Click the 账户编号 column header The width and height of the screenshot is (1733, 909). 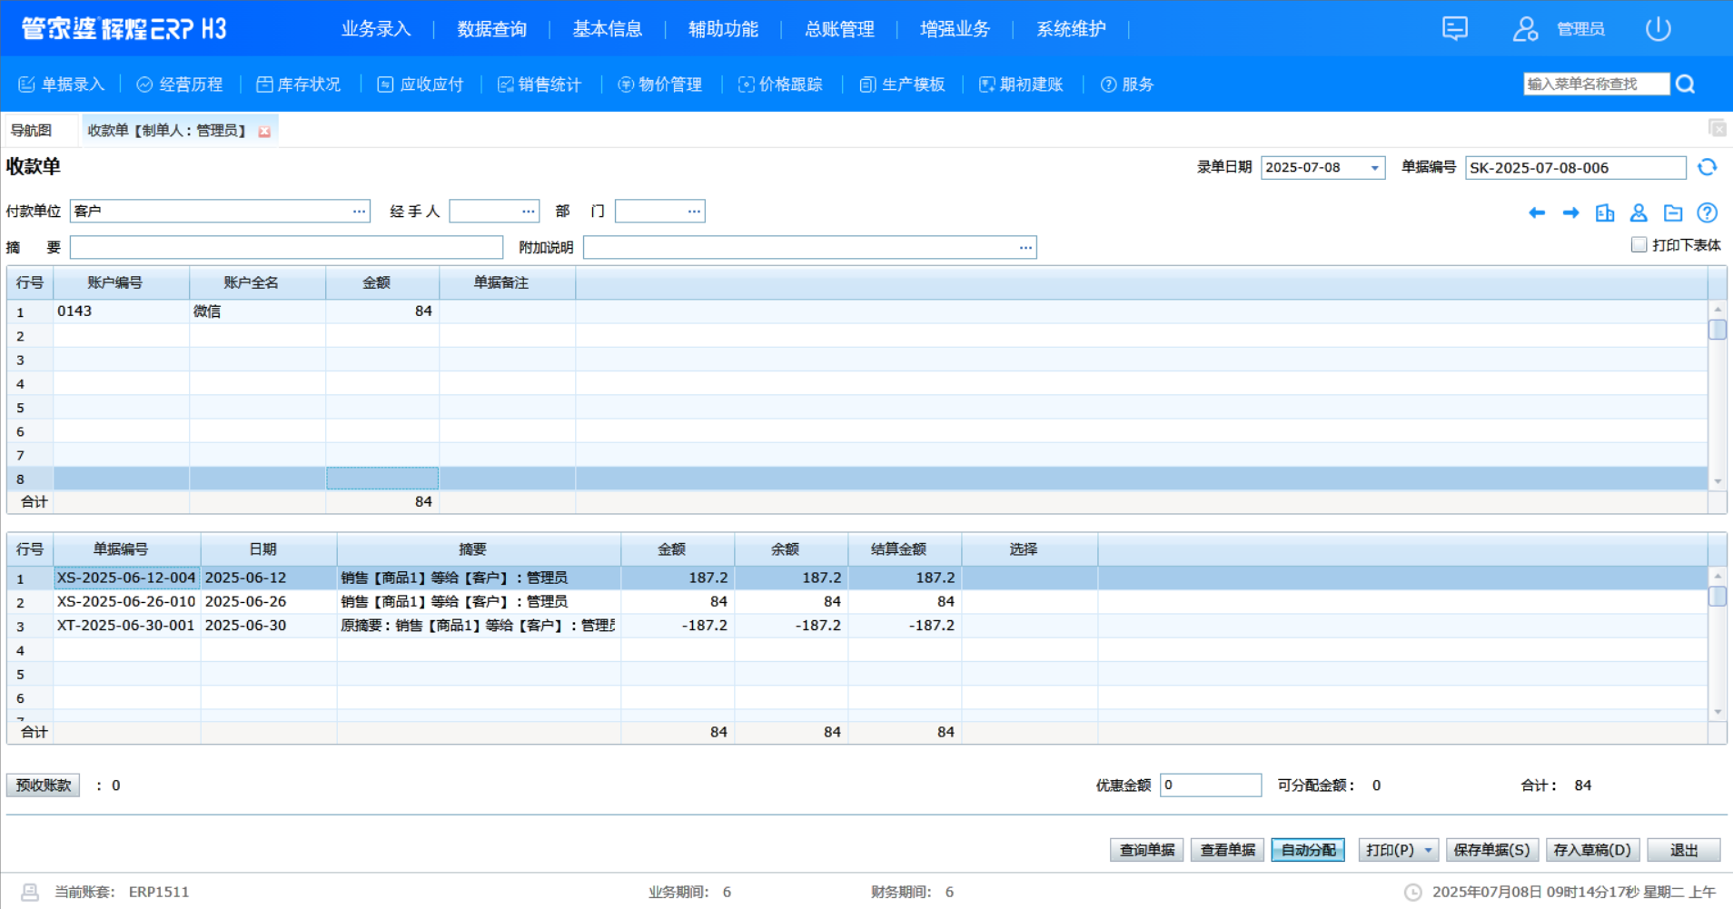pos(122,282)
